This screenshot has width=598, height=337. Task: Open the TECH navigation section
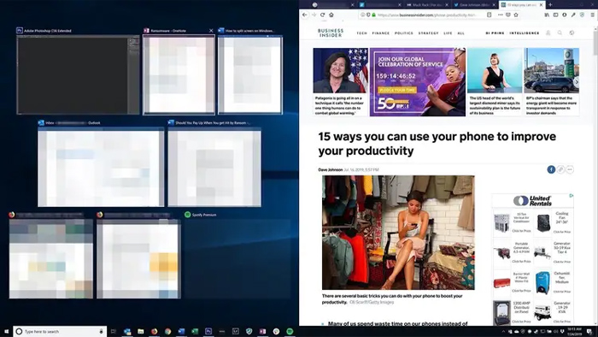coord(362,33)
